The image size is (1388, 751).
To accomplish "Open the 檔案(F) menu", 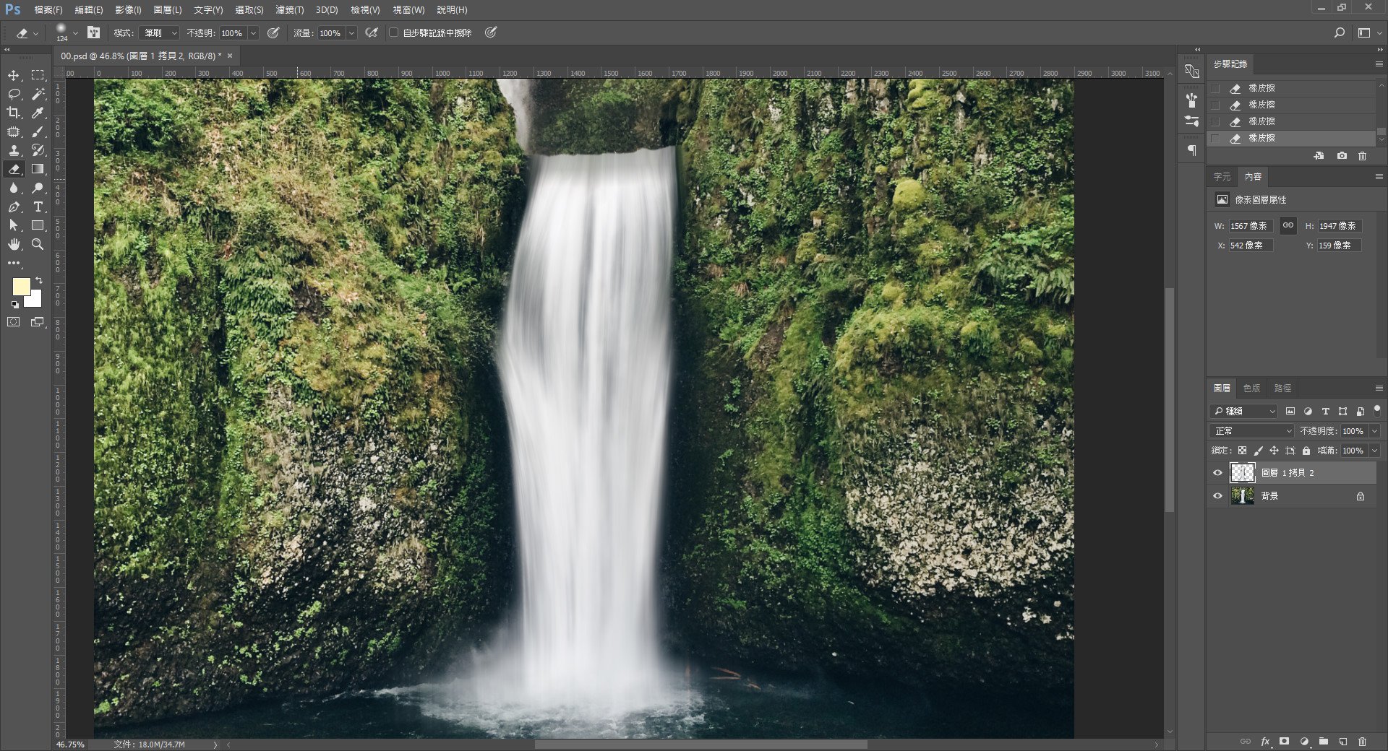I will click(x=48, y=10).
